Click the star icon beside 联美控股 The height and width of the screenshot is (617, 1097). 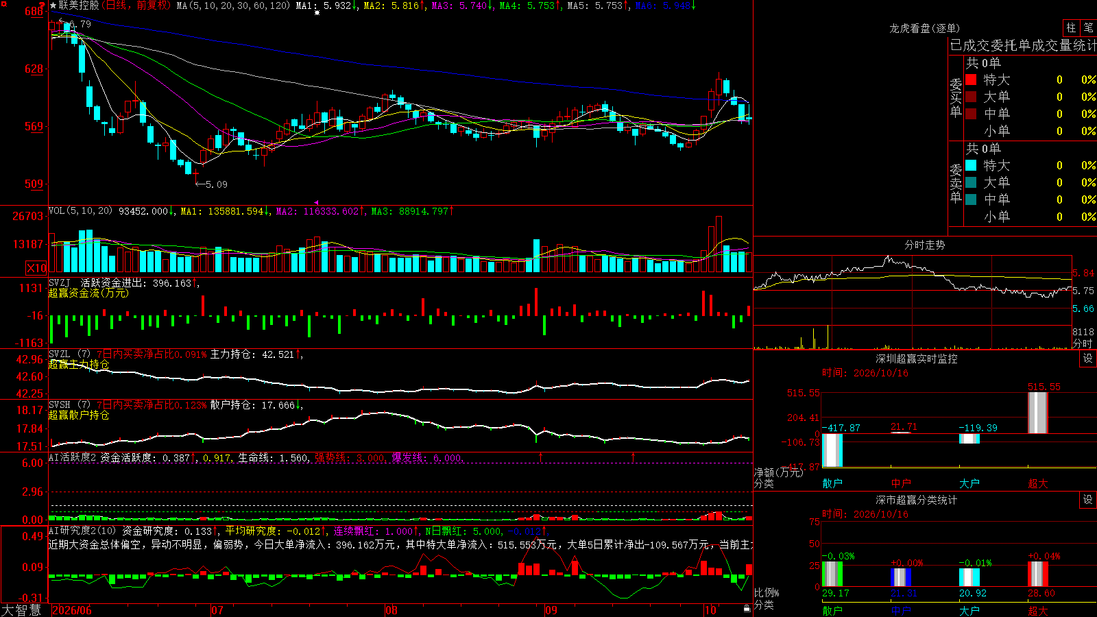(x=53, y=5)
